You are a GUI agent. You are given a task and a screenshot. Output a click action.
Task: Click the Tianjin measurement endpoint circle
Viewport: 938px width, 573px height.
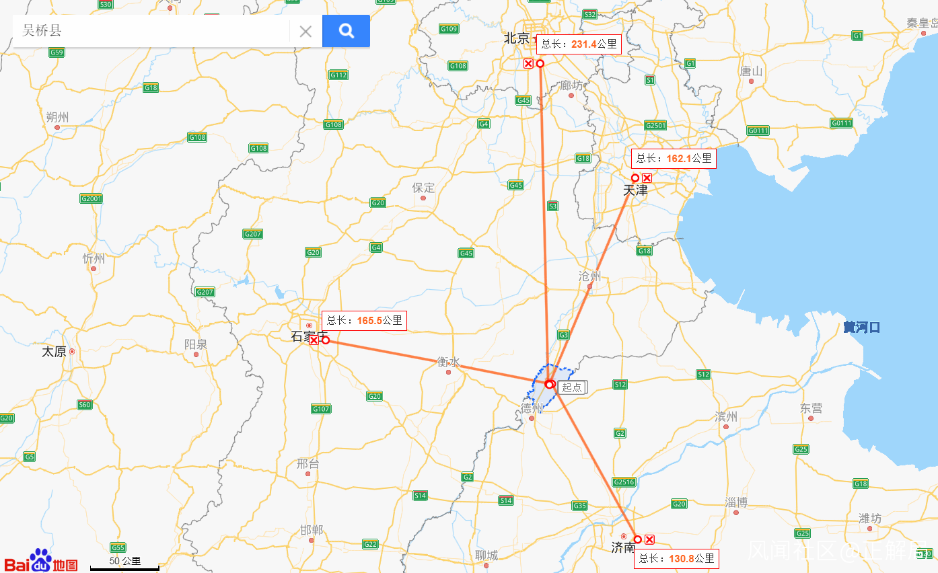(635, 178)
